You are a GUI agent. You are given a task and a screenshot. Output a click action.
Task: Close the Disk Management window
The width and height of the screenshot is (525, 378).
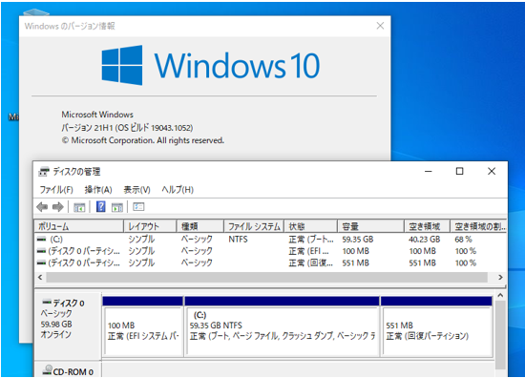pyautogui.click(x=492, y=172)
